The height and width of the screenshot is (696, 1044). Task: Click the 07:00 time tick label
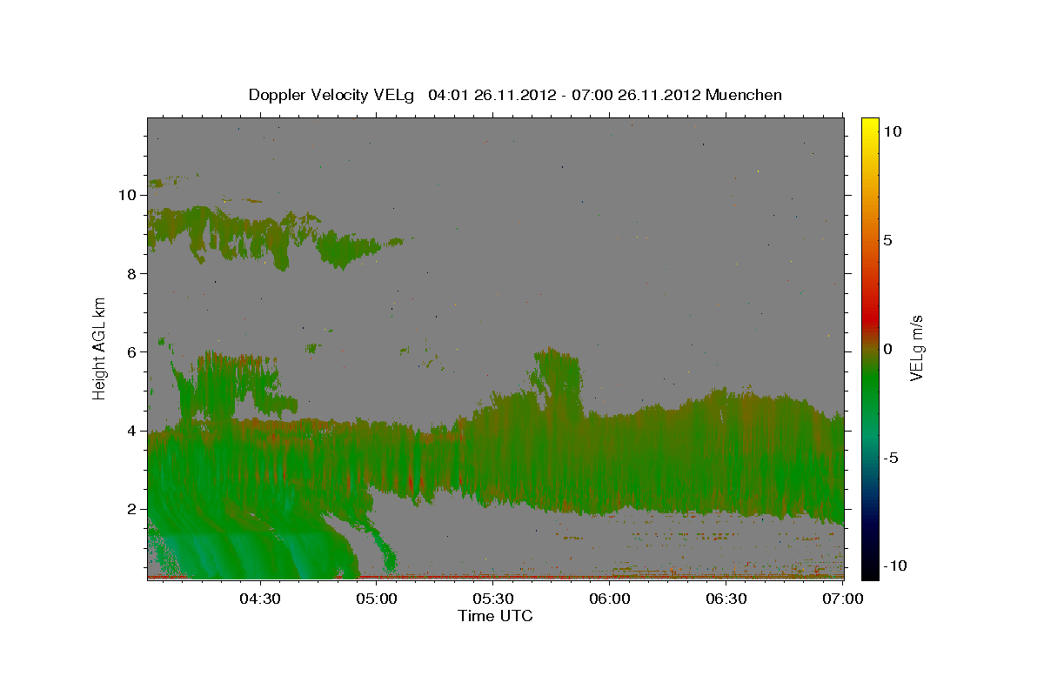click(x=844, y=599)
